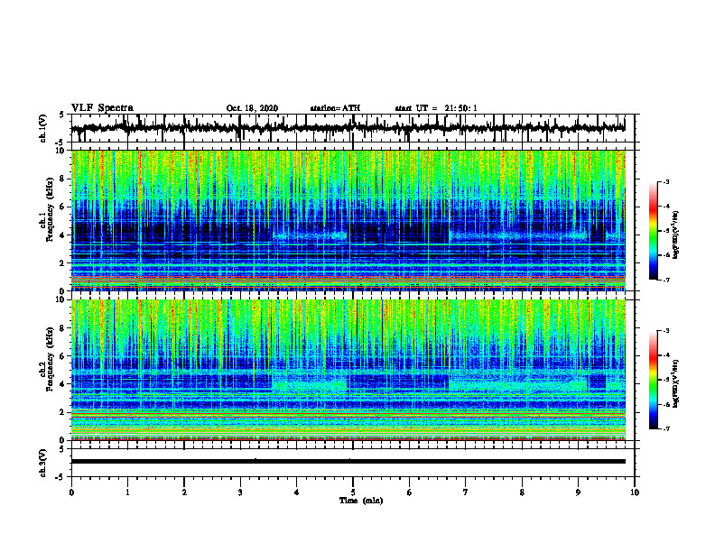Click the ch.1 colorbar log(PSD) label
The image size is (715, 552).
(x=675, y=235)
